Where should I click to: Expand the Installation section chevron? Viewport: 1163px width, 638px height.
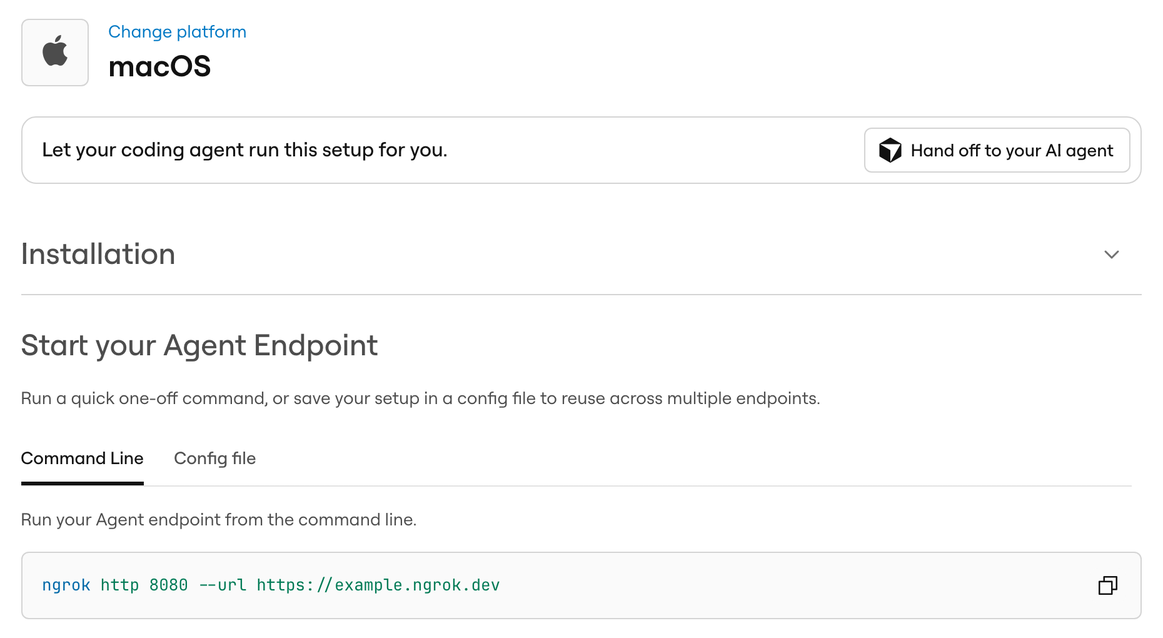(1111, 255)
